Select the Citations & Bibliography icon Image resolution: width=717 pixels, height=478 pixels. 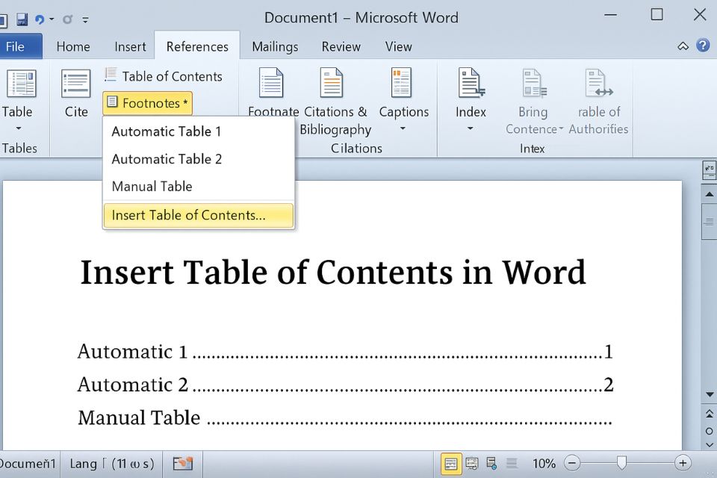(x=332, y=84)
